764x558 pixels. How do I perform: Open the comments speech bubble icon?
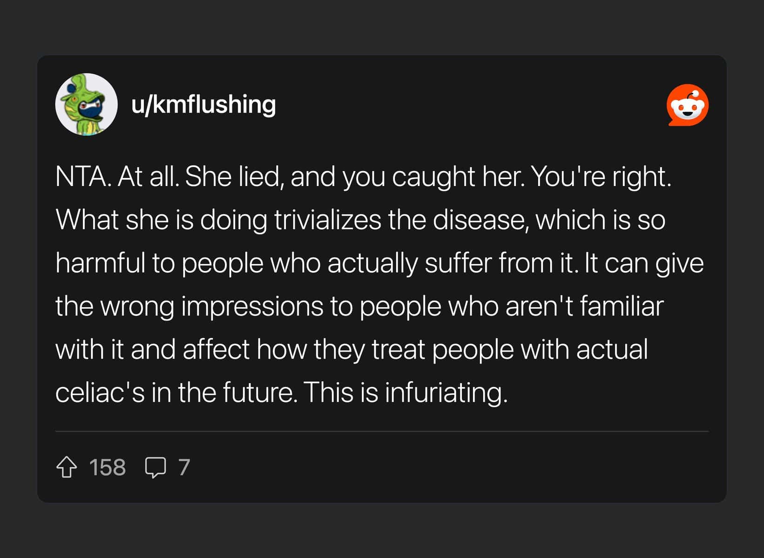click(155, 467)
